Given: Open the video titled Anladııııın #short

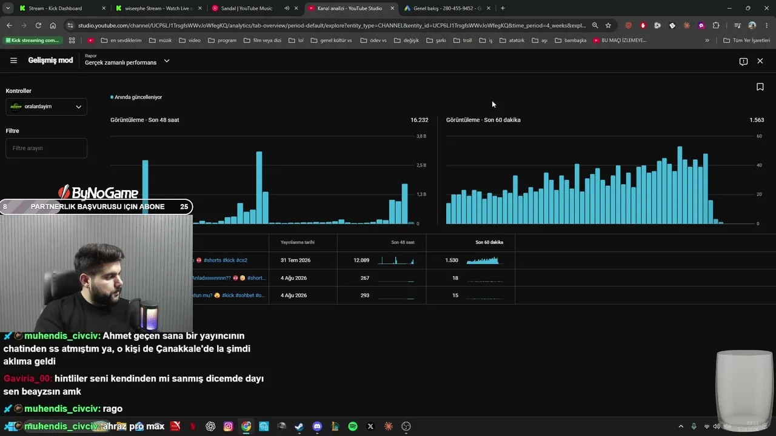Looking at the screenshot, I should 229,278.
